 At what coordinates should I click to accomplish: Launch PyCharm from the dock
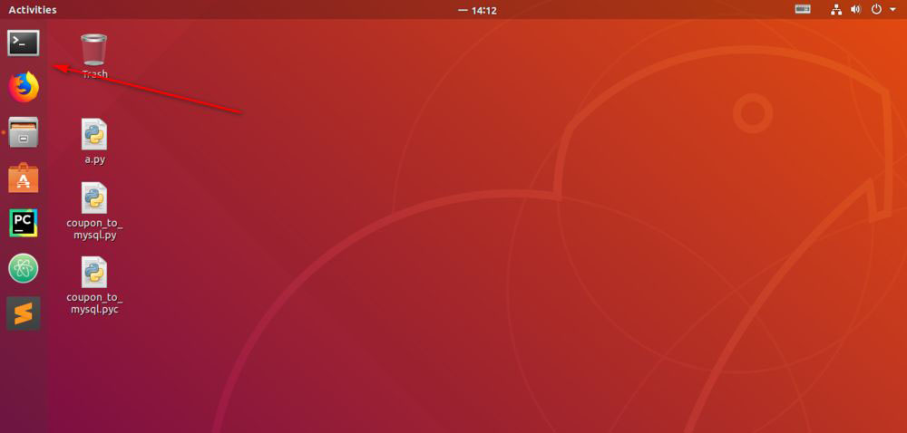click(24, 223)
